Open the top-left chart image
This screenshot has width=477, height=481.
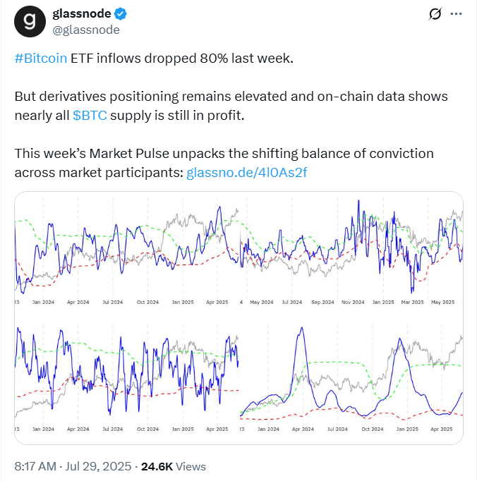tap(127, 254)
